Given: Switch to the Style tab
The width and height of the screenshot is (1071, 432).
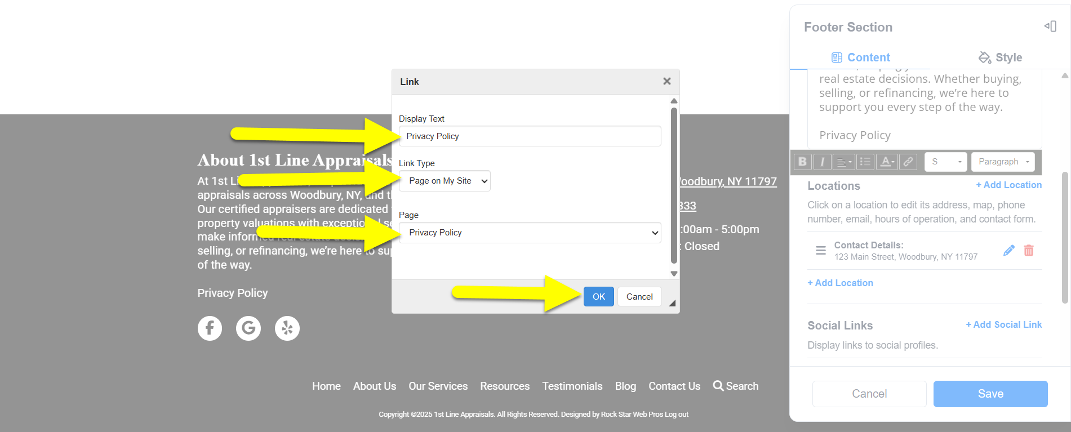Looking at the screenshot, I should click(1000, 57).
